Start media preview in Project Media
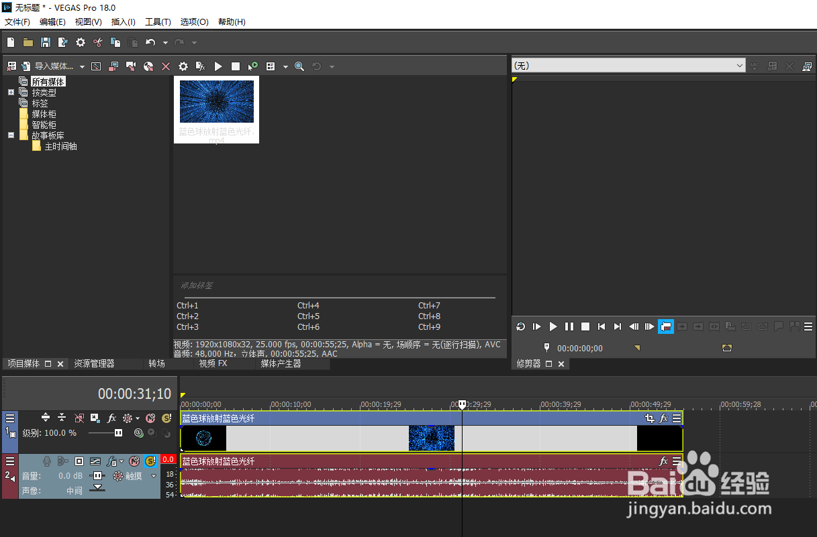Image resolution: width=817 pixels, height=537 pixels. point(218,66)
